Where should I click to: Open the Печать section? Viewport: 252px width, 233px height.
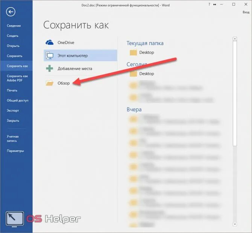click(x=12, y=91)
